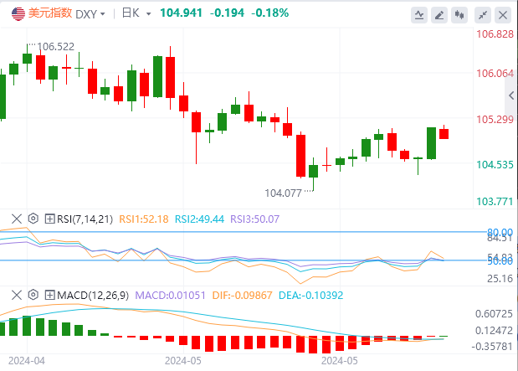
Task: Remove the MACD indicator
Action: click(x=15, y=294)
